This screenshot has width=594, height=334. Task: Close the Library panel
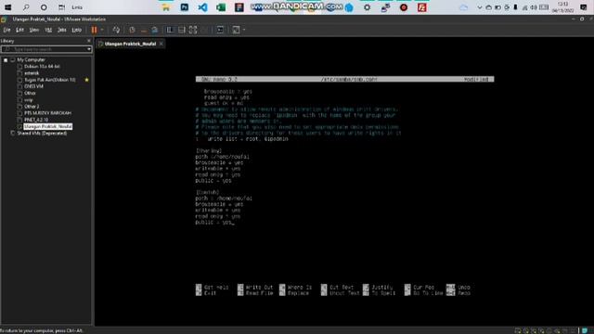click(x=89, y=41)
